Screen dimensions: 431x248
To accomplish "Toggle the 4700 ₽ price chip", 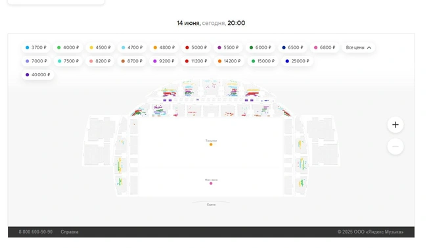I will (x=132, y=47).
